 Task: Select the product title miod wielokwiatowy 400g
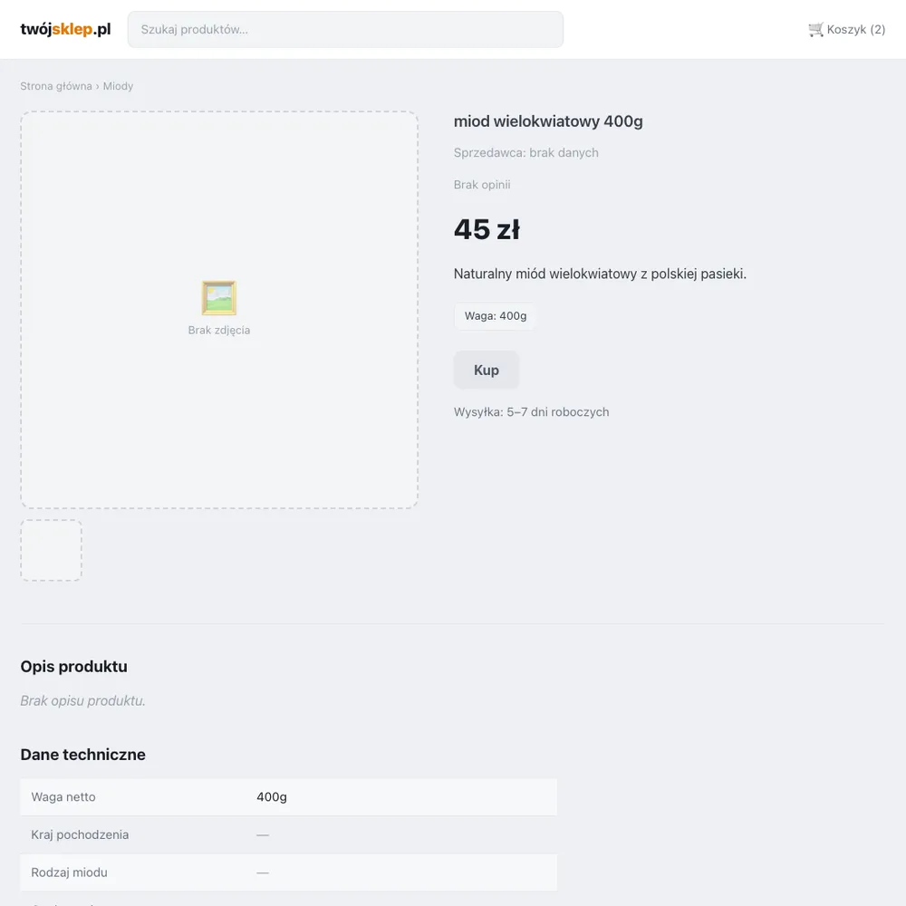548,121
